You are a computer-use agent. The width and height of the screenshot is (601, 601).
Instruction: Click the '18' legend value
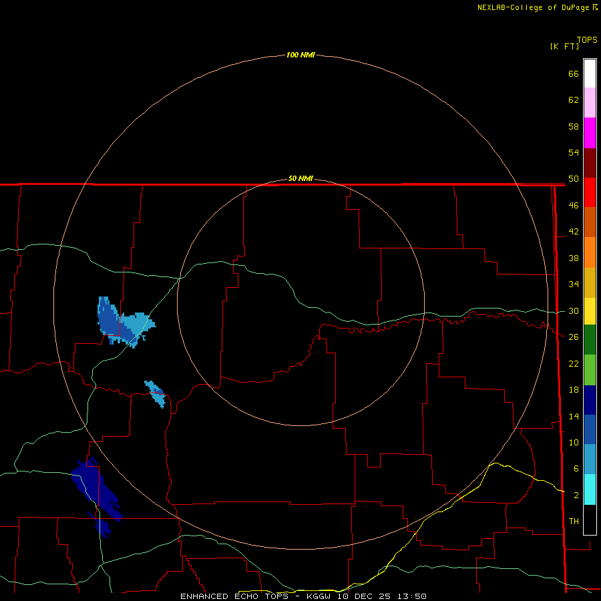[x=574, y=390]
